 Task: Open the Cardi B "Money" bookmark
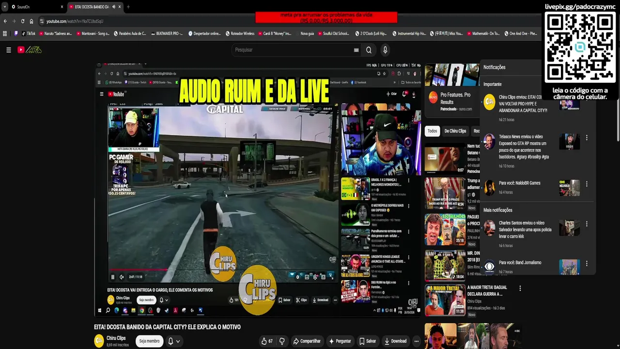coord(275,33)
